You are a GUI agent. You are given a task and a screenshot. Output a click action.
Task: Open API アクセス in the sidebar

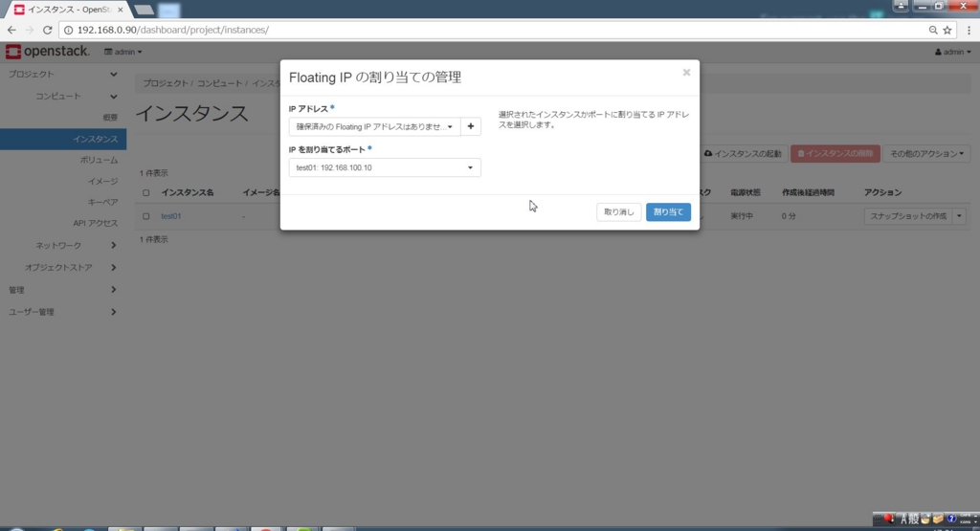pos(95,223)
